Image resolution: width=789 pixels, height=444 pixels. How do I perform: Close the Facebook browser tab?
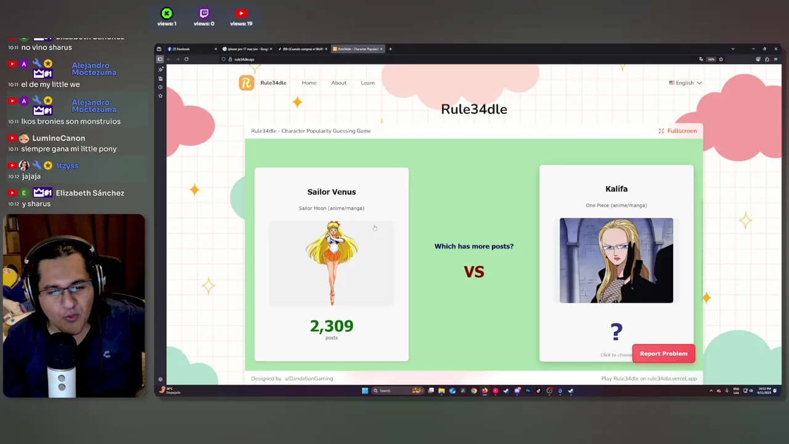216,49
